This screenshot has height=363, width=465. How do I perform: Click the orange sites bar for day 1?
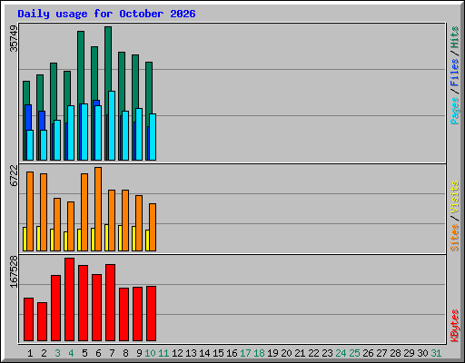click(30, 211)
